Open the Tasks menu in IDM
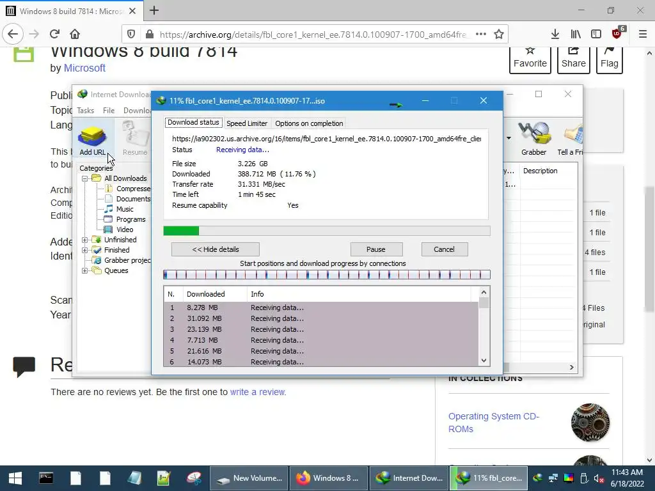The height and width of the screenshot is (491, 655). 85,111
